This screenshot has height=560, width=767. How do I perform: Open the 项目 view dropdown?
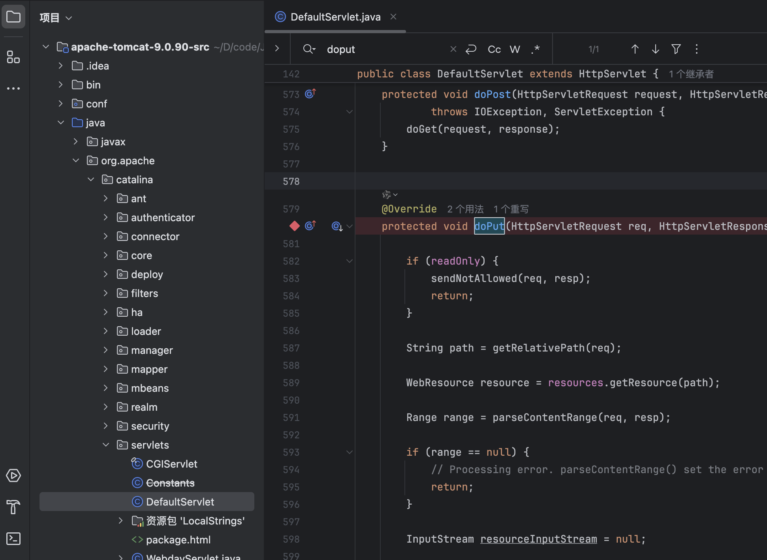tap(56, 18)
